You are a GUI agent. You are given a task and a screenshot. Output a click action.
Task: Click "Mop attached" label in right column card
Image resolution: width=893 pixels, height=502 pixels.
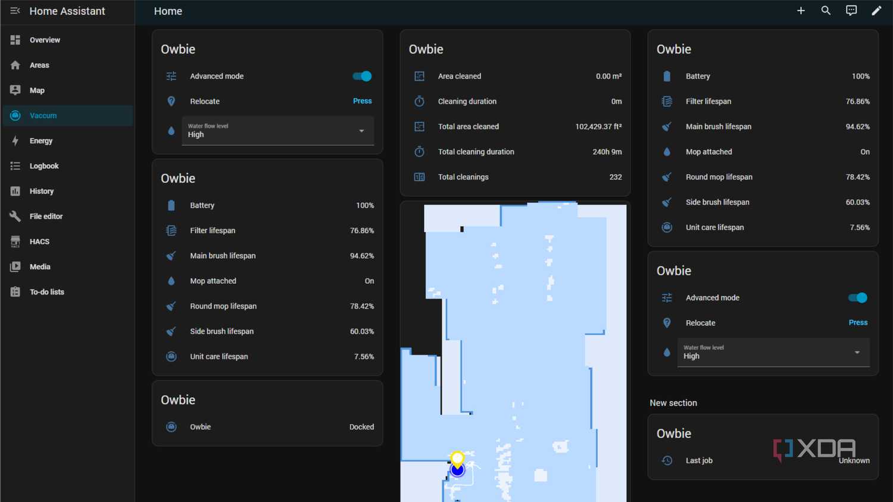pyautogui.click(x=709, y=152)
